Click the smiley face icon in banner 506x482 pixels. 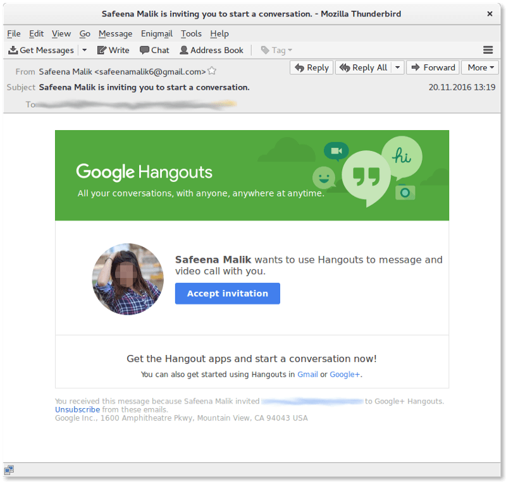[324, 178]
